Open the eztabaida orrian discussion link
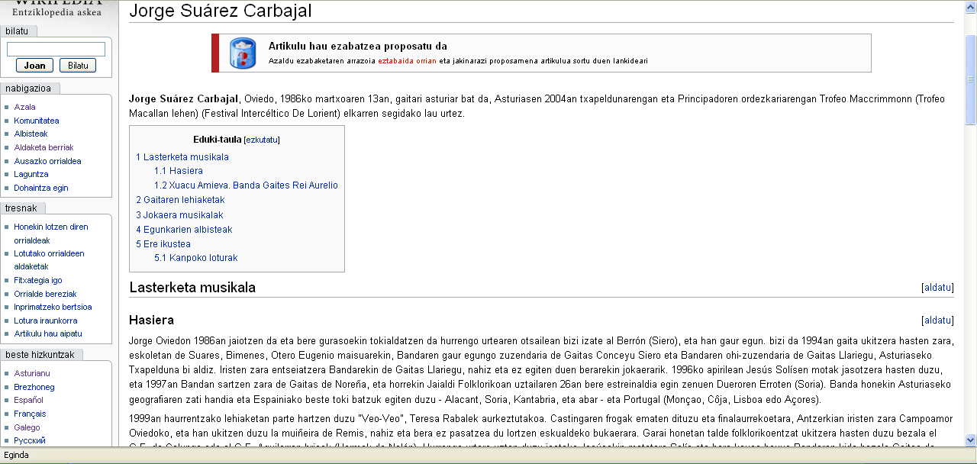 [407, 61]
